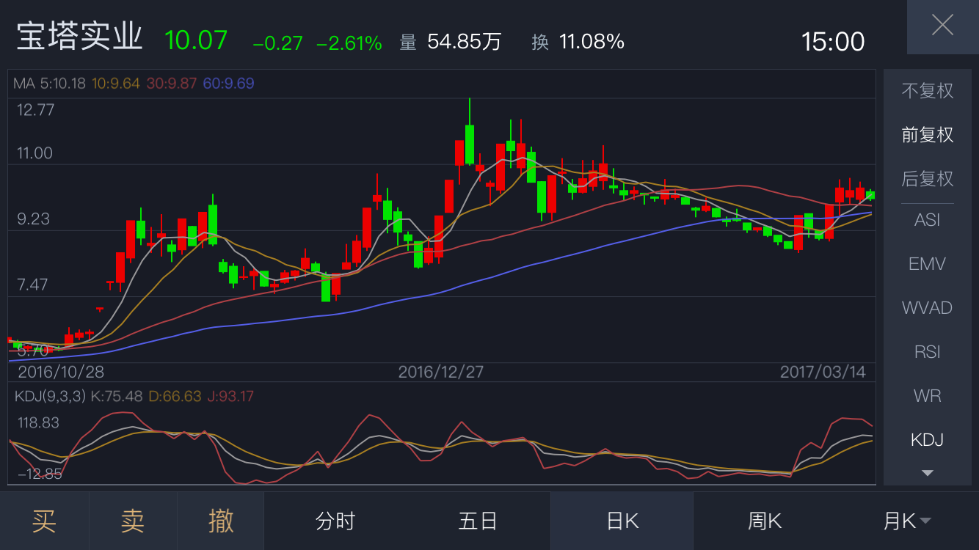Switch to the 分时 tab
Viewport: 979px width, 550px height.
click(x=335, y=521)
